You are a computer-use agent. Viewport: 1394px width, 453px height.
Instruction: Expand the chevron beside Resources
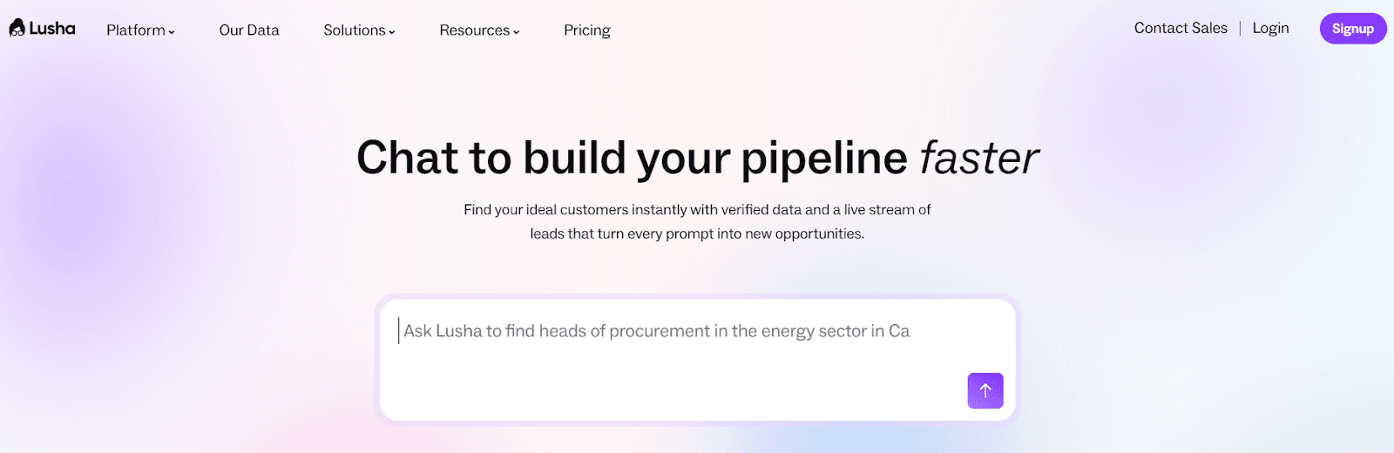tap(517, 32)
